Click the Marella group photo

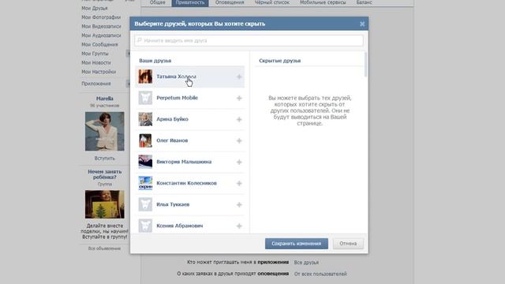click(x=105, y=132)
